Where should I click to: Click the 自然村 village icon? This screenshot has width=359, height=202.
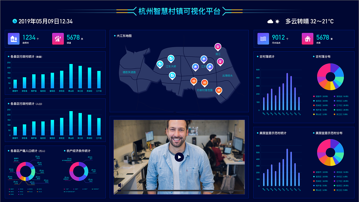click(14, 39)
